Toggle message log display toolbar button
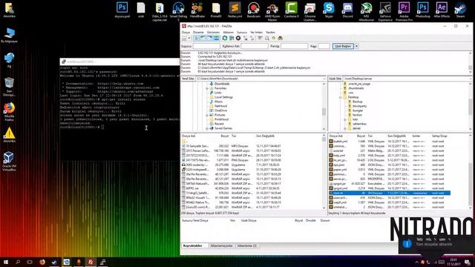 pyautogui.click(x=196, y=39)
